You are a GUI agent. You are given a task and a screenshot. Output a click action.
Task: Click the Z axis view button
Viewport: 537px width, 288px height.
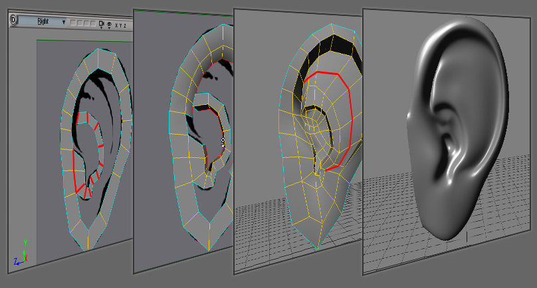pos(125,26)
